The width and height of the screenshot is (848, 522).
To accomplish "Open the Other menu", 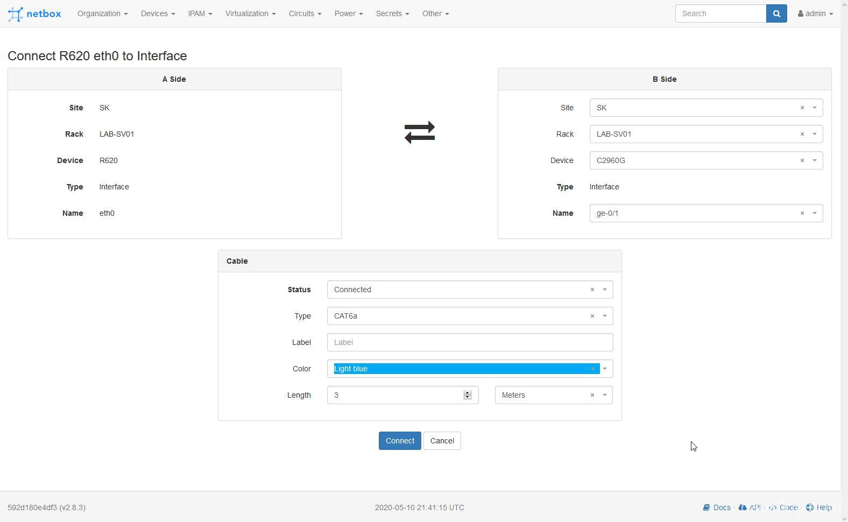I will coord(436,13).
